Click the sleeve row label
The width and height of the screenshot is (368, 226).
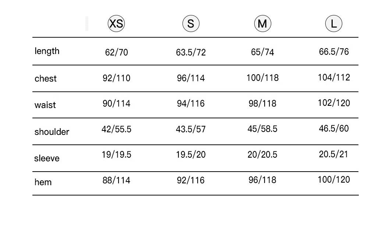[x=47, y=158]
